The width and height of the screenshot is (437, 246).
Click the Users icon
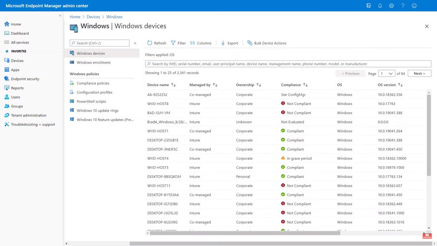coord(7,97)
